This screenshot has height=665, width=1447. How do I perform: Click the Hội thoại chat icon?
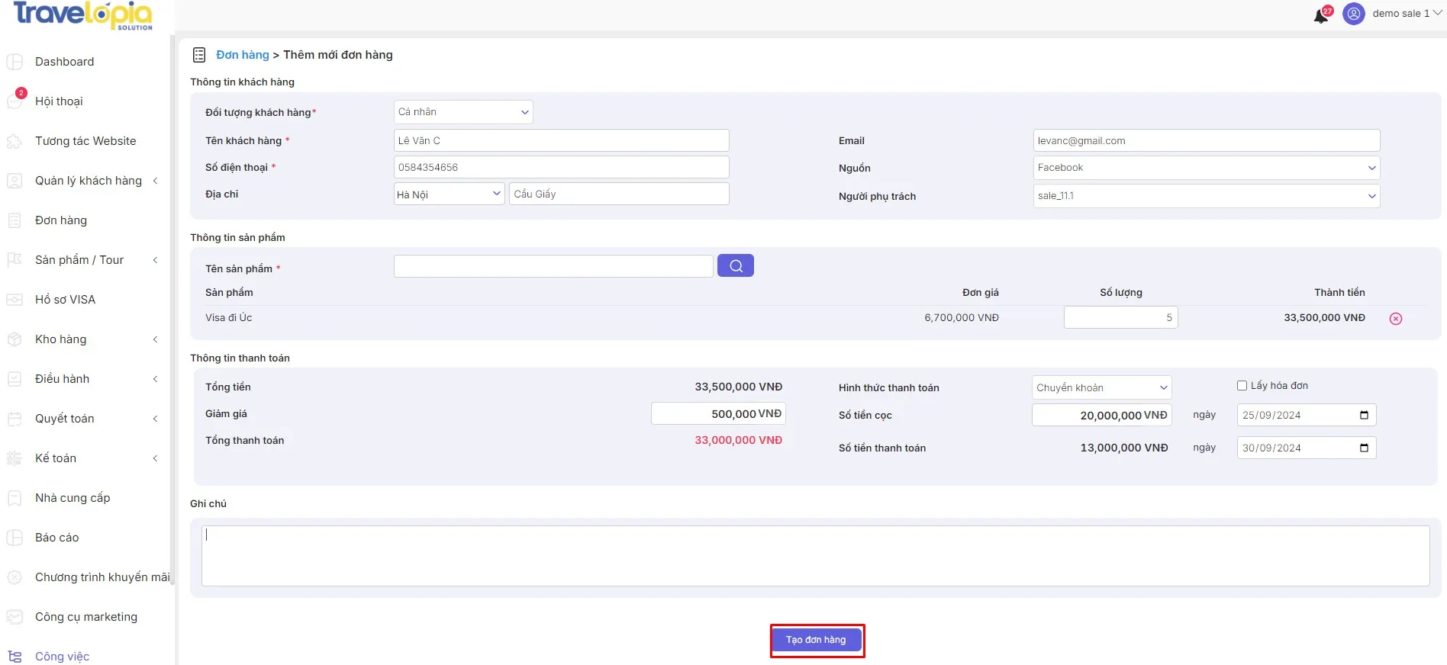point(15,101)
